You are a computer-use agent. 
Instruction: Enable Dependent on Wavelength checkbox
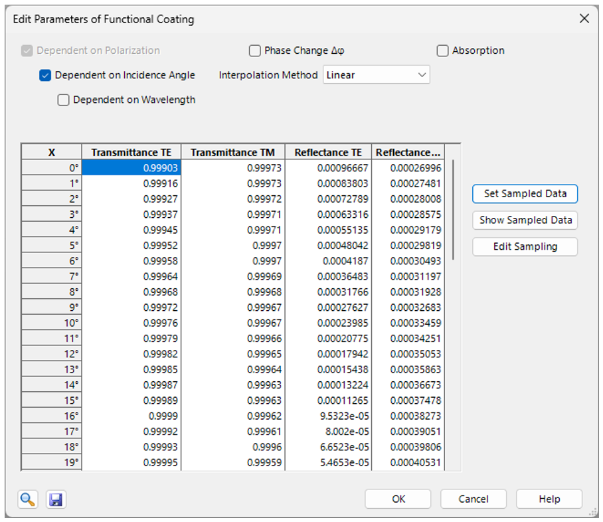63,100
